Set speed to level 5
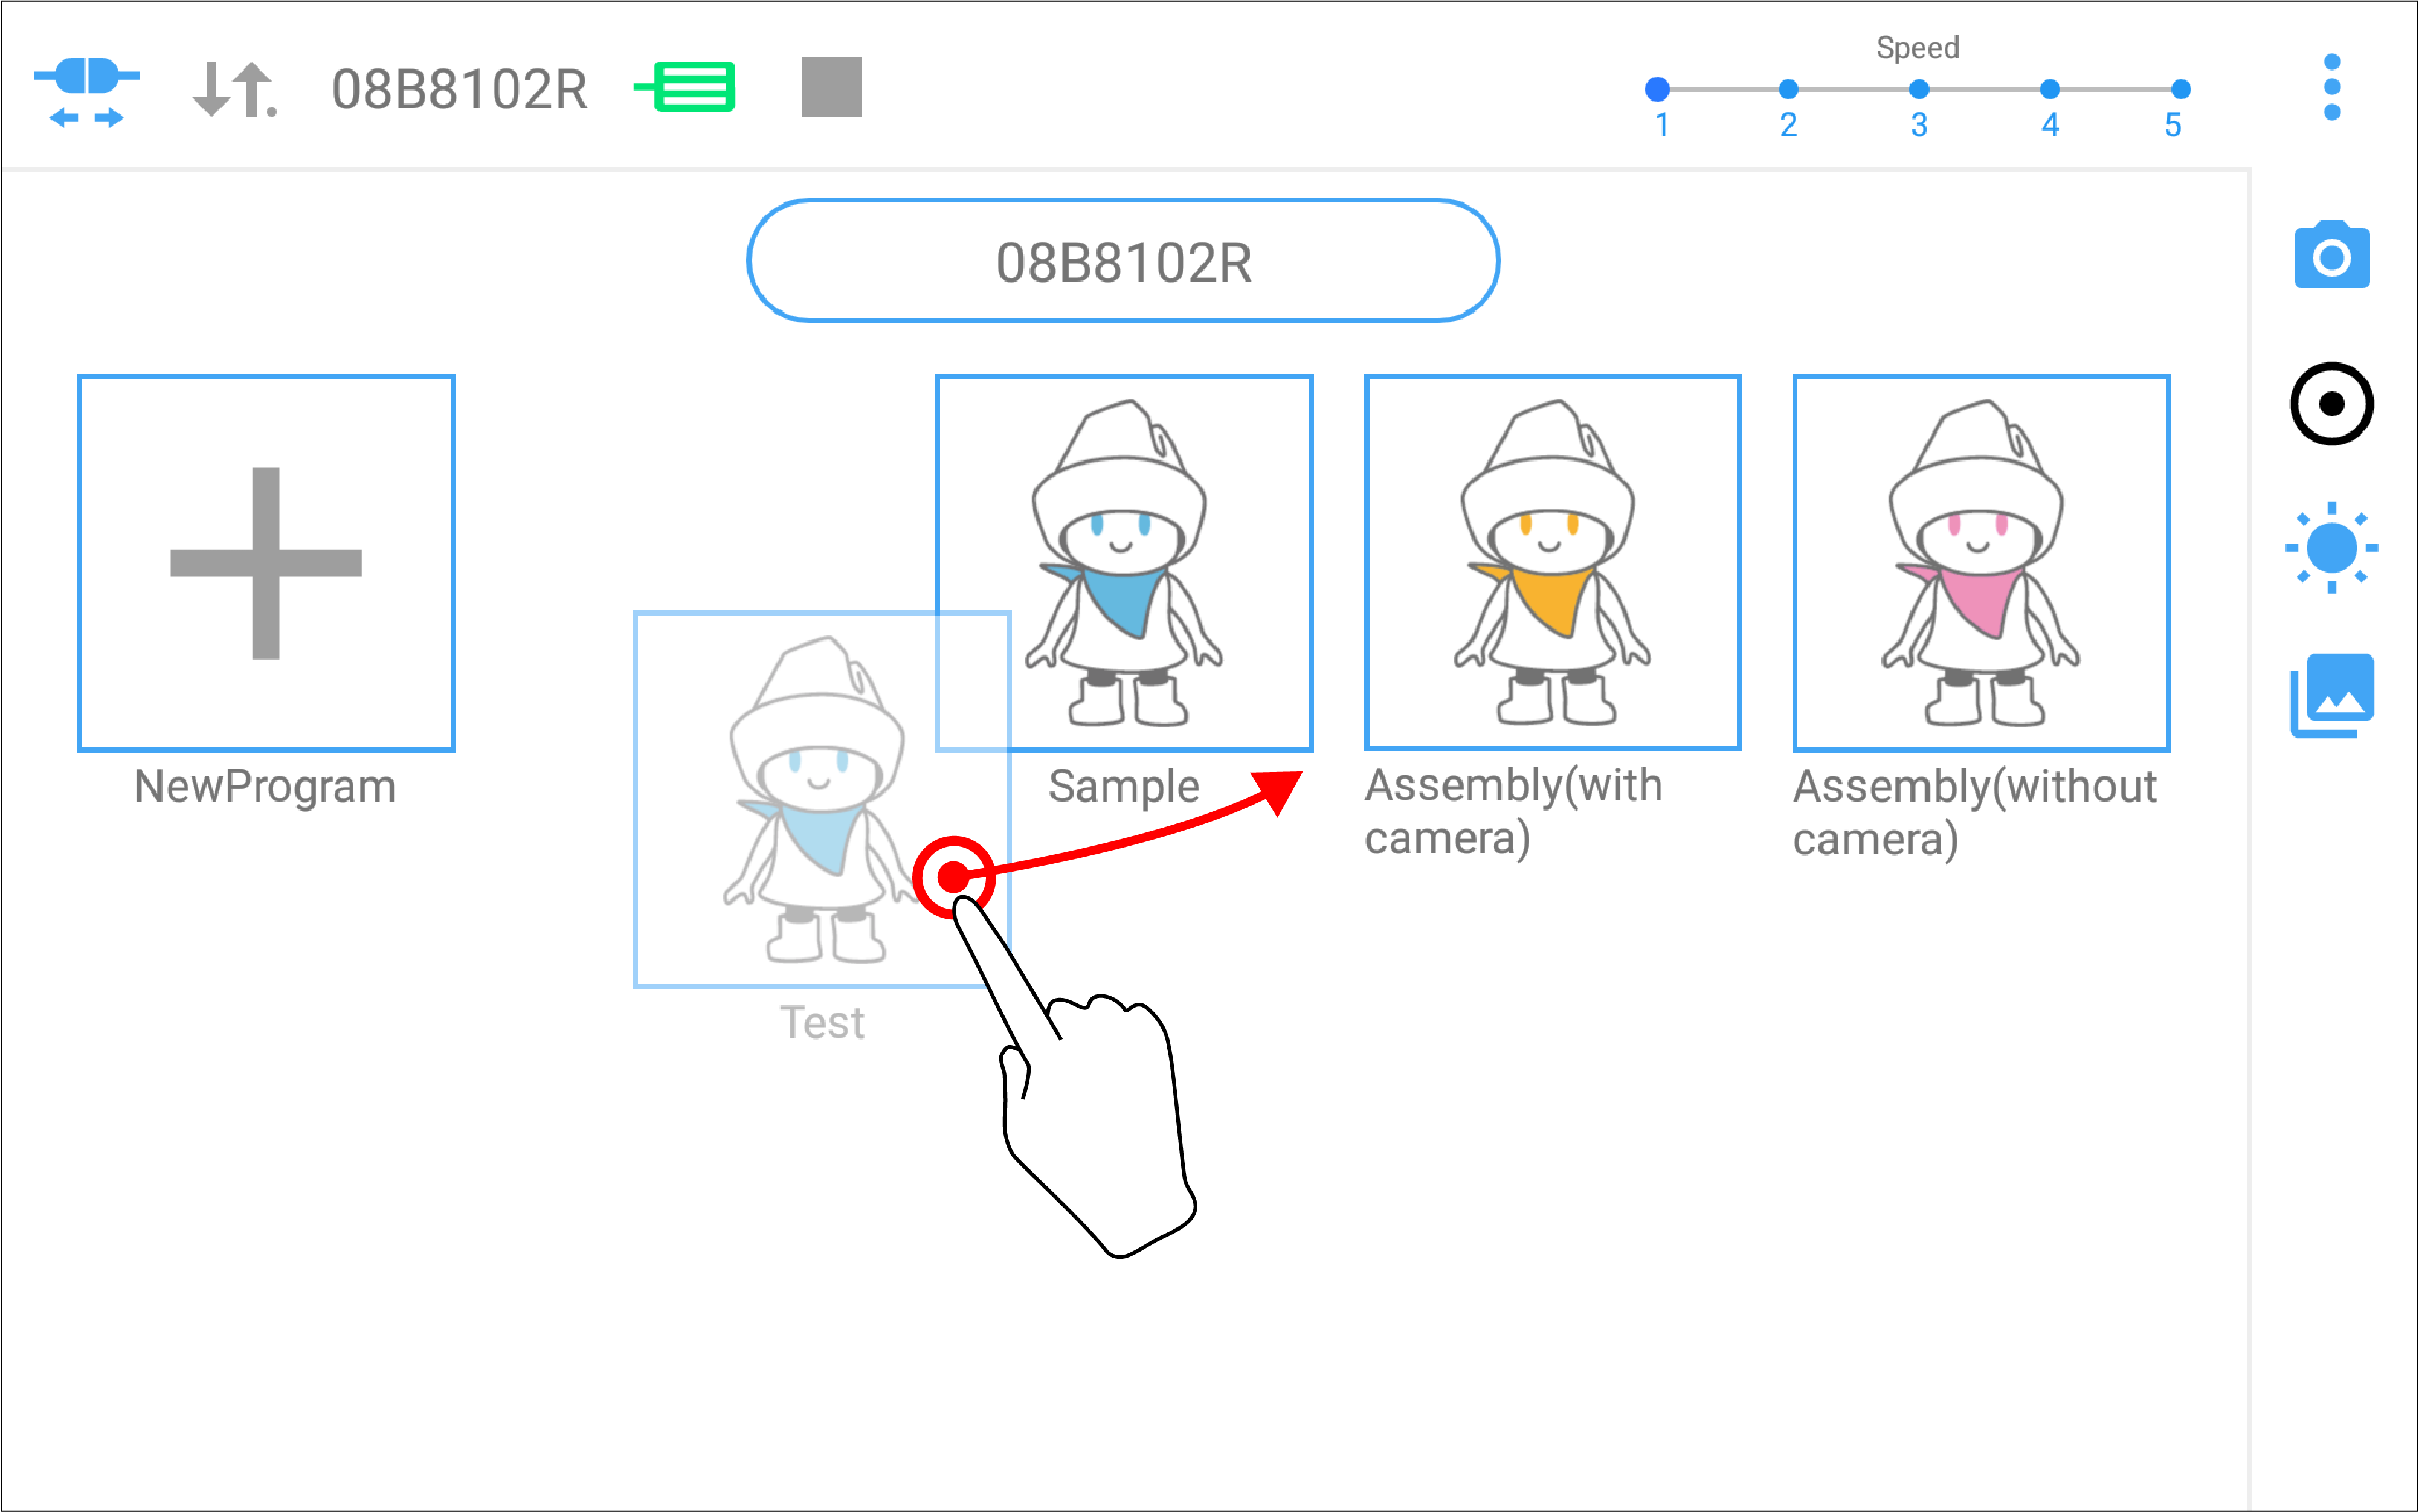The height and width of the screenshot is (1512, 2419). 2181,89
